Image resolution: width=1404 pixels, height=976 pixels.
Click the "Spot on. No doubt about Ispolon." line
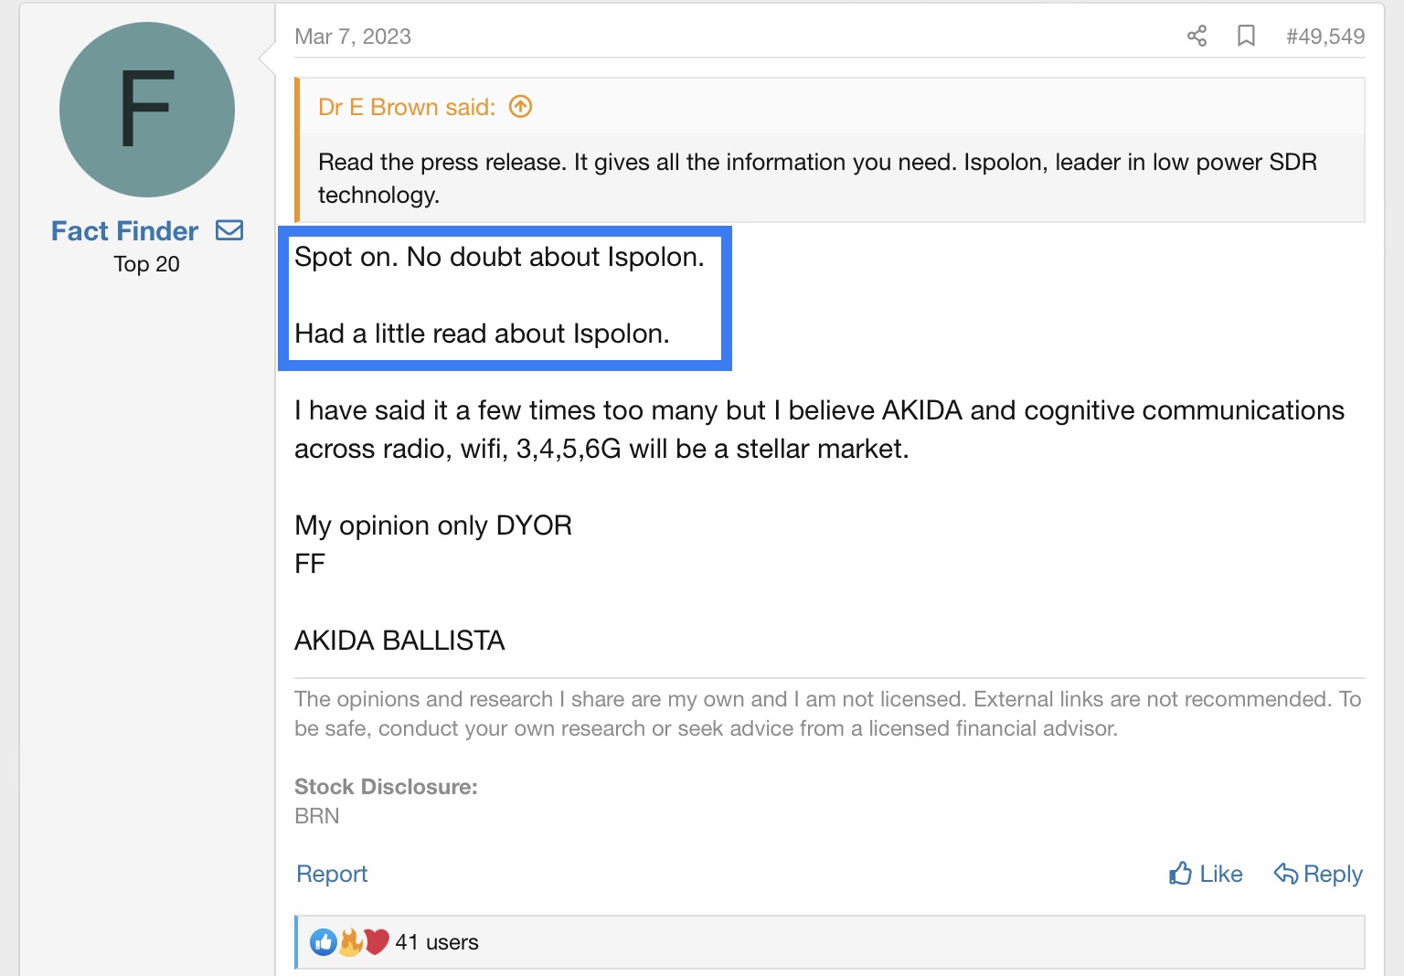click(x=499, y=258)
